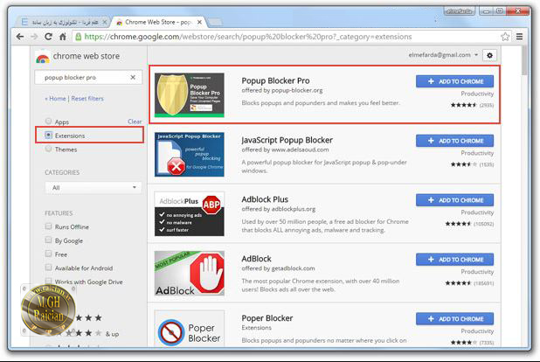Check Available for Android filter

[49, 268]
